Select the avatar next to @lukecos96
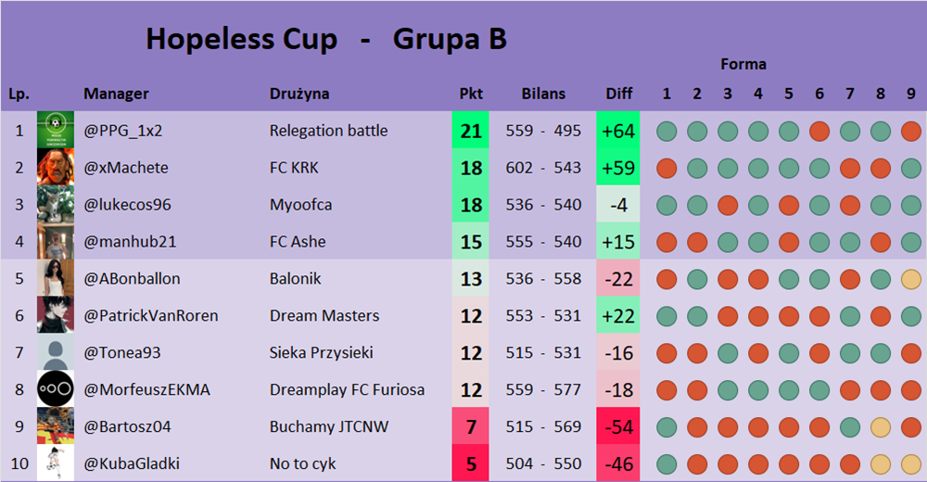Viewport: 927px width, 482px height. (x=55, y=205)
